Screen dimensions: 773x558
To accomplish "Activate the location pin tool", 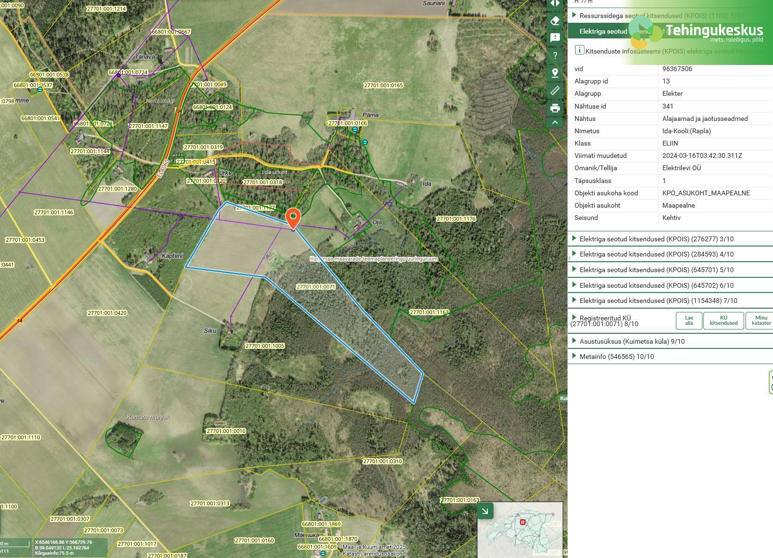I will [x=555, y=73].
